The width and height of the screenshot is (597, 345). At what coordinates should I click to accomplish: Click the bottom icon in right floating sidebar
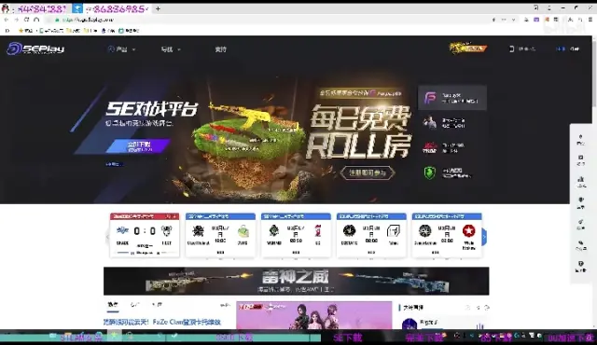580,267
